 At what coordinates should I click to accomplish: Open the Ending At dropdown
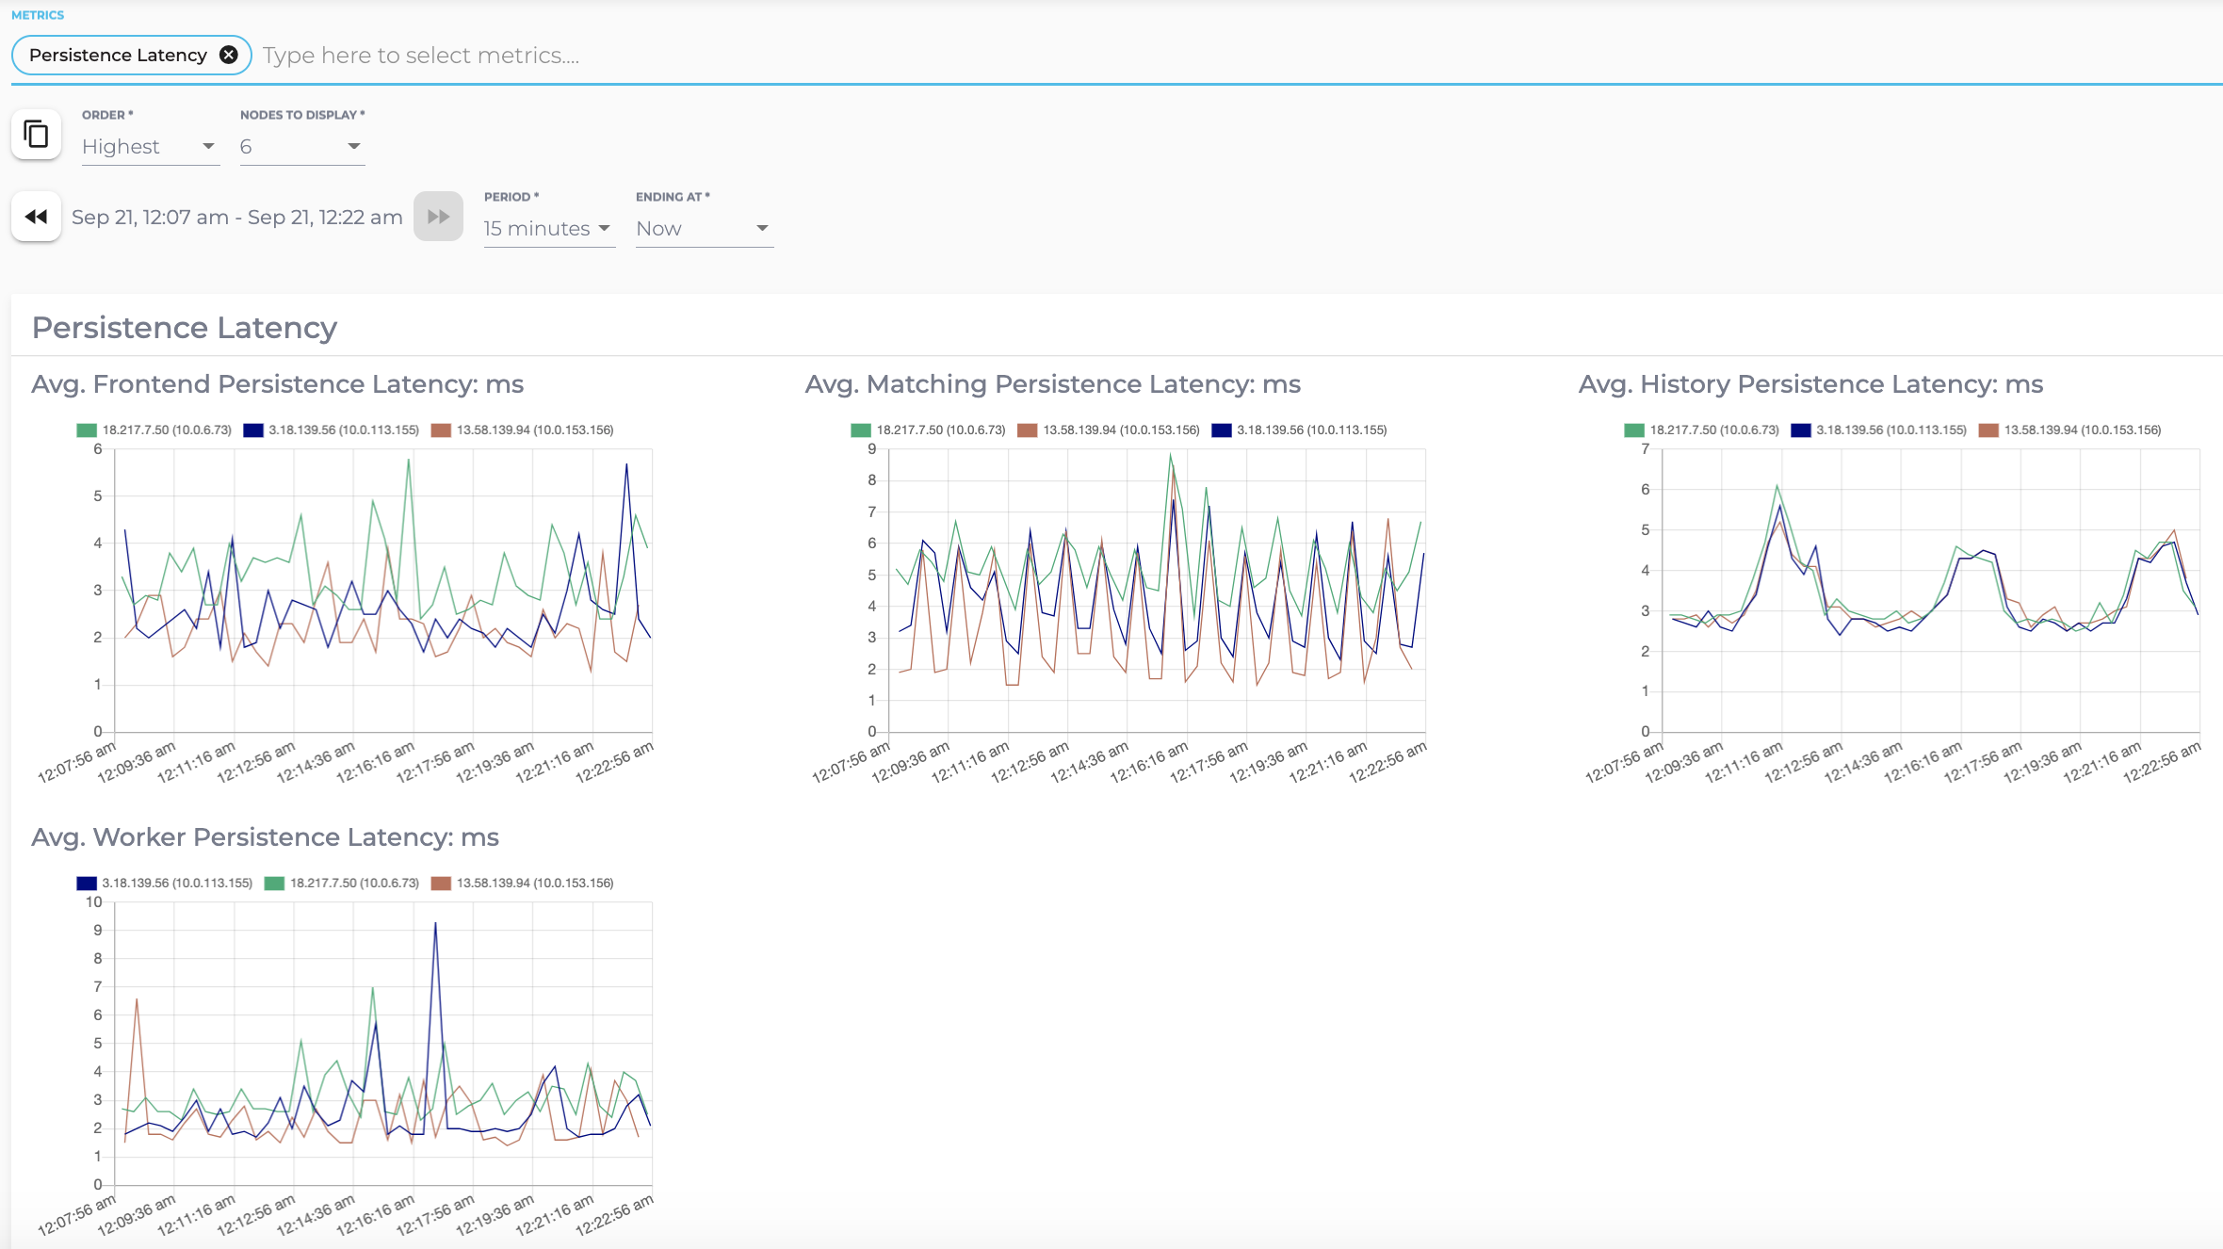tap(704, 229)
